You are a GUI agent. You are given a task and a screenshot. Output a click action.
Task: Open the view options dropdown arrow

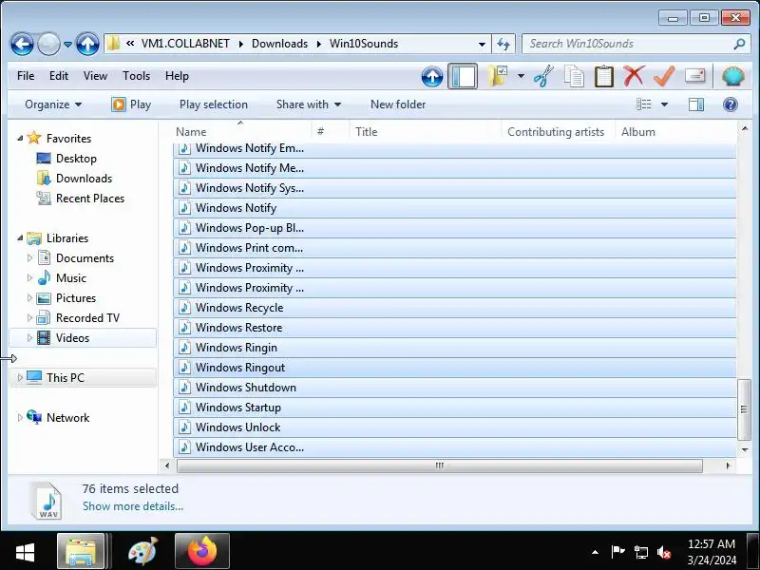coord(664,104)
